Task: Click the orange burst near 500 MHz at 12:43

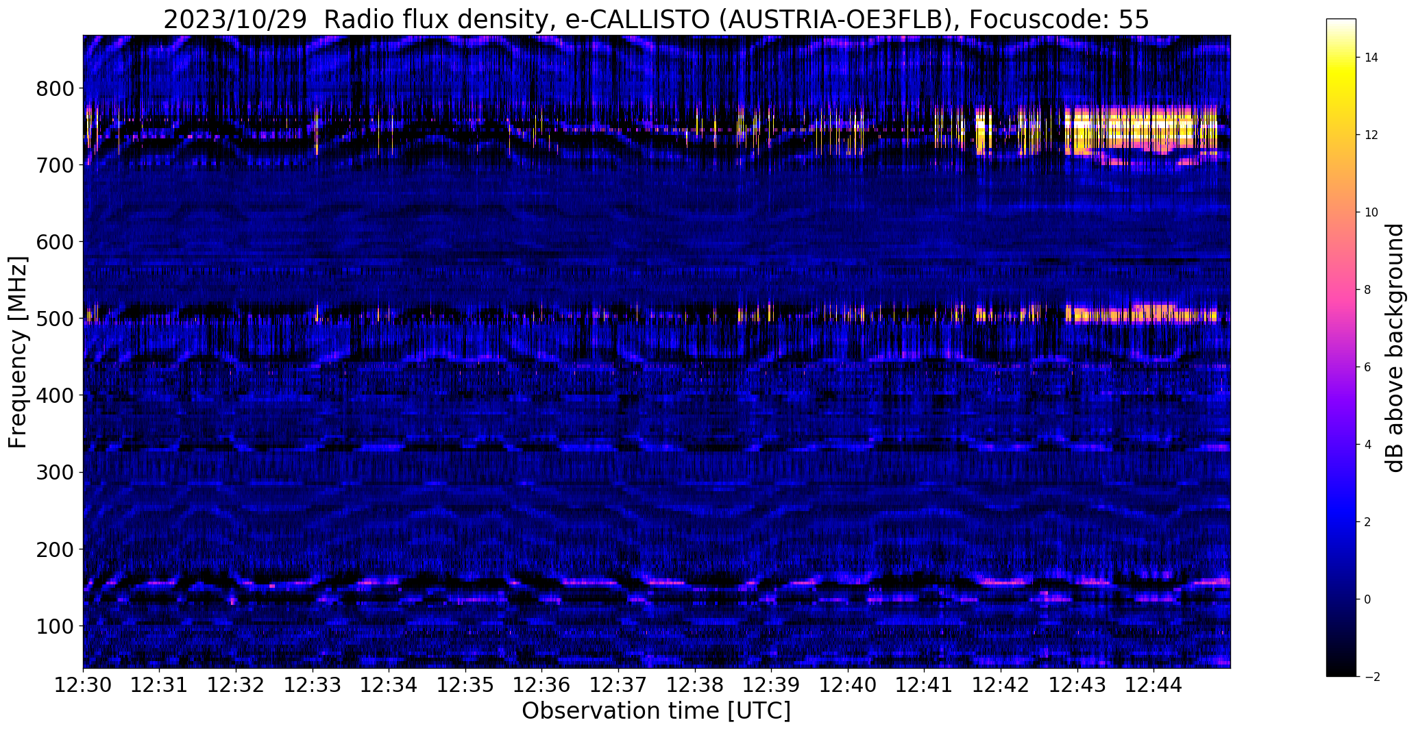Action: pyautogui.click(x=1140, y=314)
